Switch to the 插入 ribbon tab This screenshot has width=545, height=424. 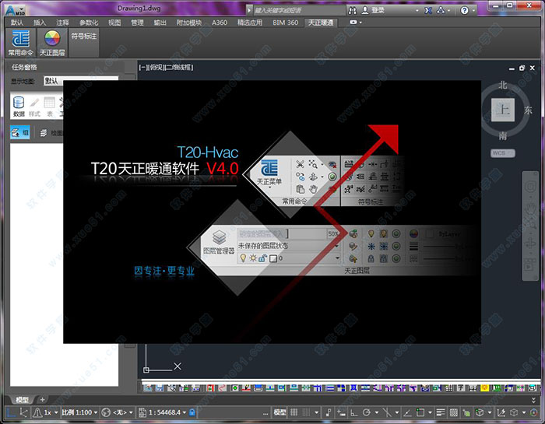click(39, 23)
